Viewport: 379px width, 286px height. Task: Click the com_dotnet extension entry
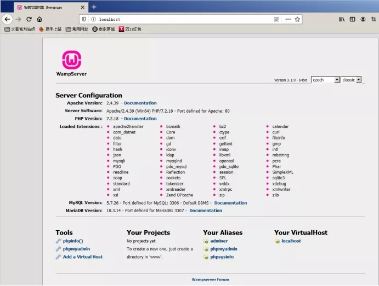(125, 132)
